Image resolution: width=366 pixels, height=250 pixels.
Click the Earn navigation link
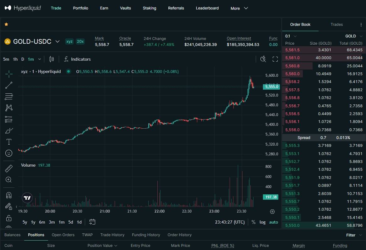pos(104,8)
